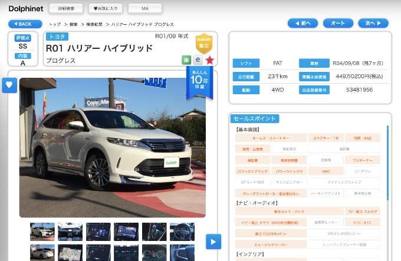This screenshot has width=401, height=261.
Task: Go to previous car with 前へ
Action: (x=303, y=23)
